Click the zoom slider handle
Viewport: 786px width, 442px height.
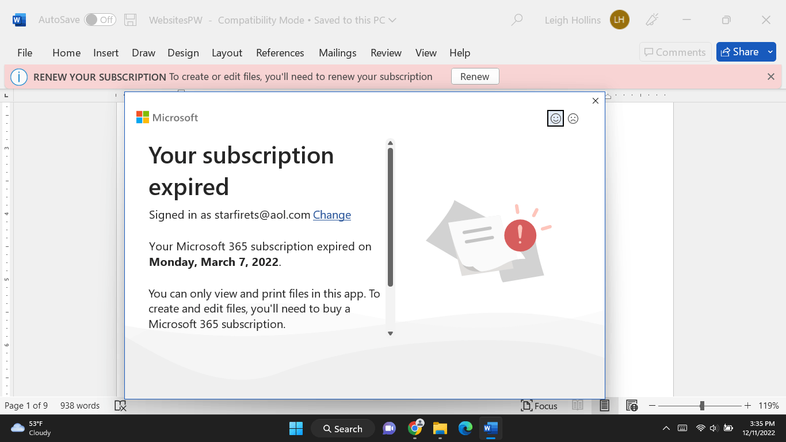(x=703, y=406)
